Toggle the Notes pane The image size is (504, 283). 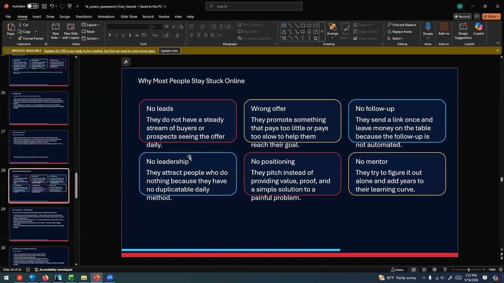point(397,270)
